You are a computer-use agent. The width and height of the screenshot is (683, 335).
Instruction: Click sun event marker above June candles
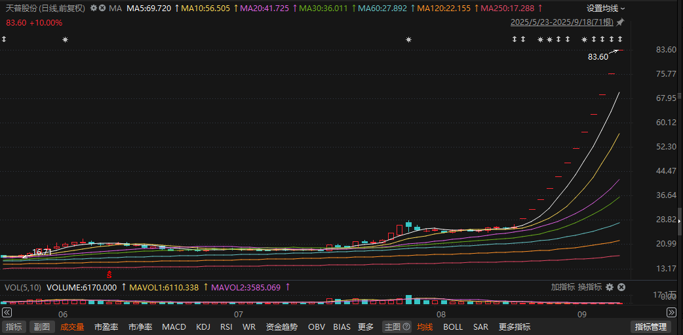(x=64, y=40)
